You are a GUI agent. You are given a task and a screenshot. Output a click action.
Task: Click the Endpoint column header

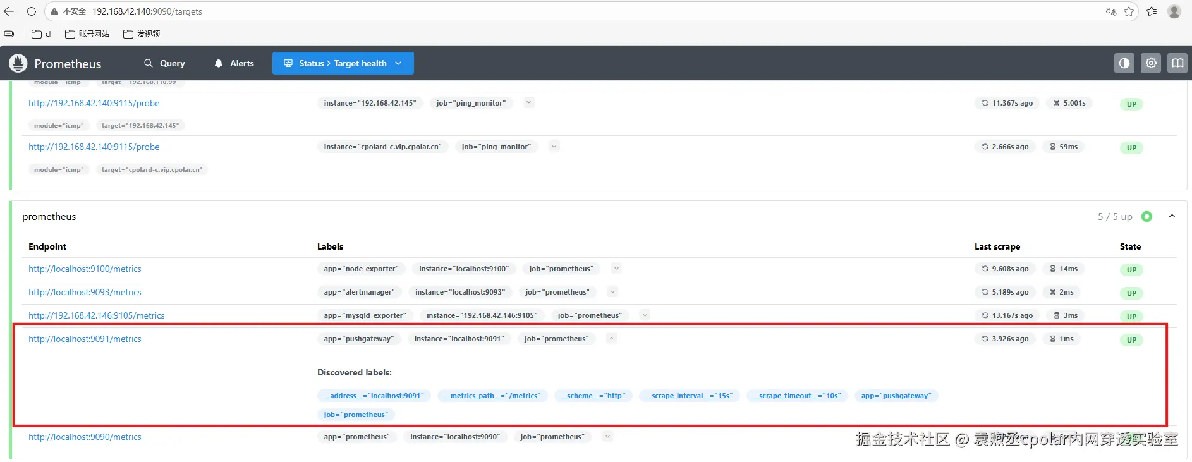coord(47,246)
